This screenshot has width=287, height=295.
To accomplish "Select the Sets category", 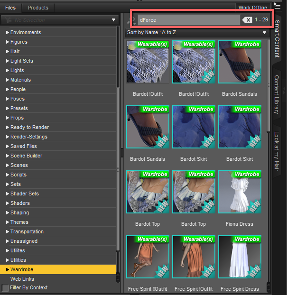I will (x=16, y=184).
